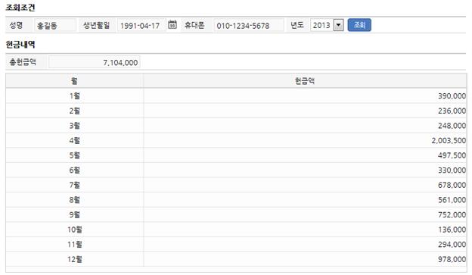Choose the 9월 row
Viewport: 472px width, 275px height.
pos(236,214)
